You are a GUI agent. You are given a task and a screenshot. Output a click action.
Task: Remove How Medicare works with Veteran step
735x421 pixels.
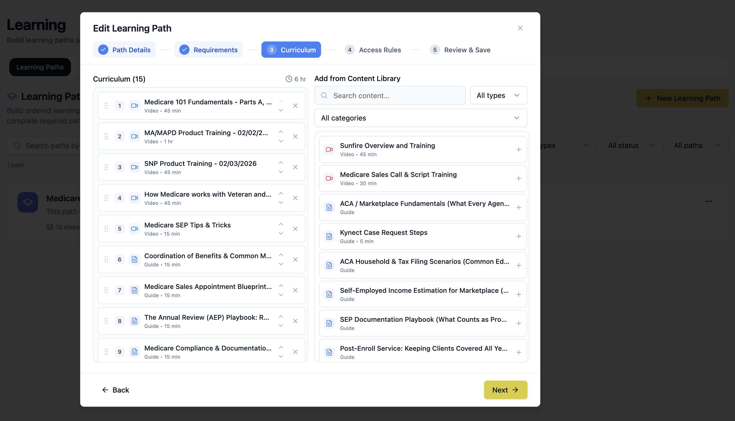click(295, 198)
